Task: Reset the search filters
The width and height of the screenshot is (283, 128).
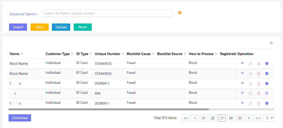Action: pos(83,27)
